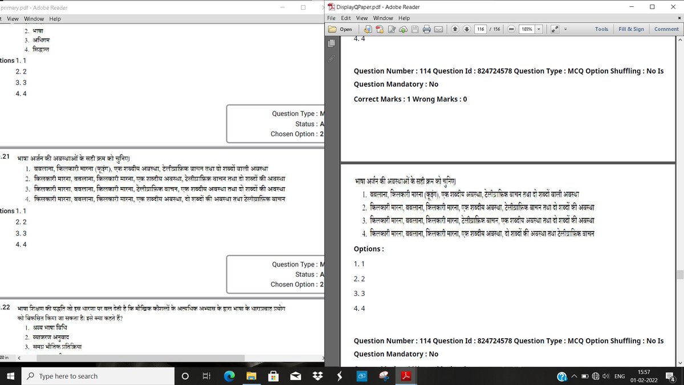Open the zoom level dropdown arrow
This screenshot has width=684, height=385.
coord(539,29)
